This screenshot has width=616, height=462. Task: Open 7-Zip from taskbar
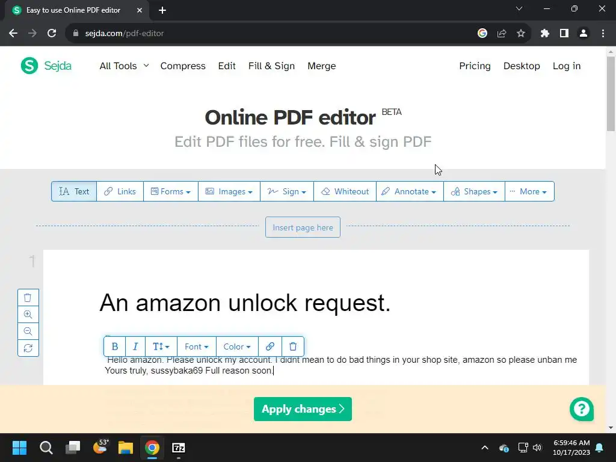(x=178, y=448)
